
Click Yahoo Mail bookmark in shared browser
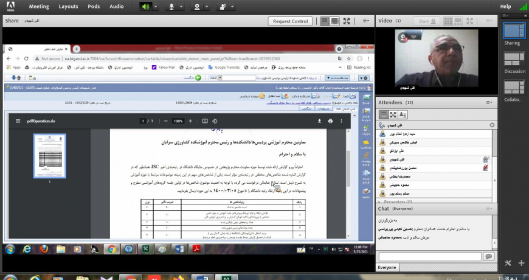[x=164, y=68]
